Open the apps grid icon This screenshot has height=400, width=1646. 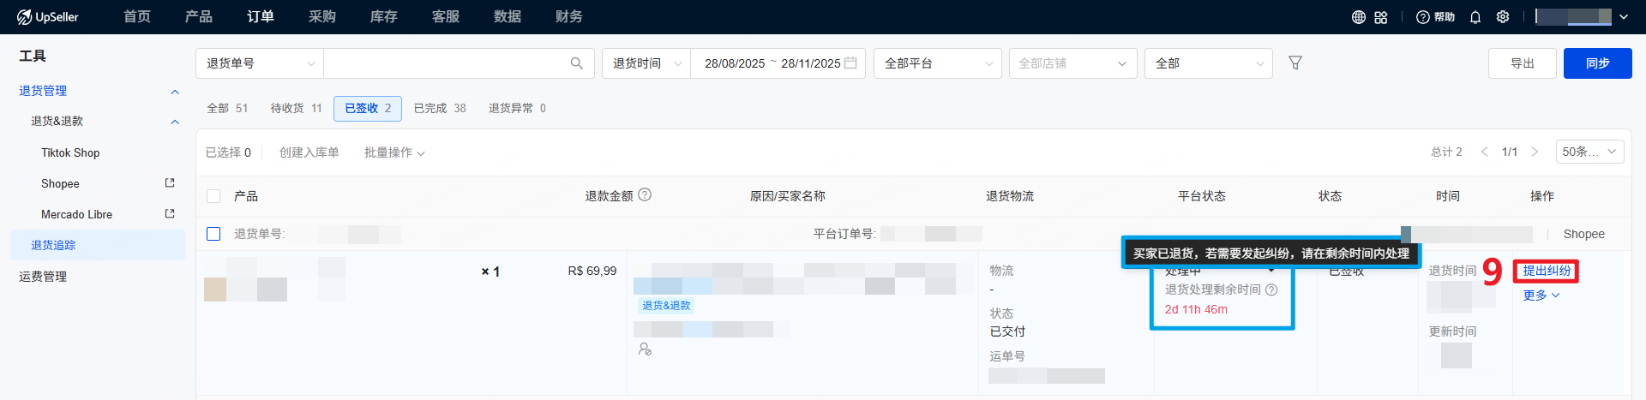1381,17
